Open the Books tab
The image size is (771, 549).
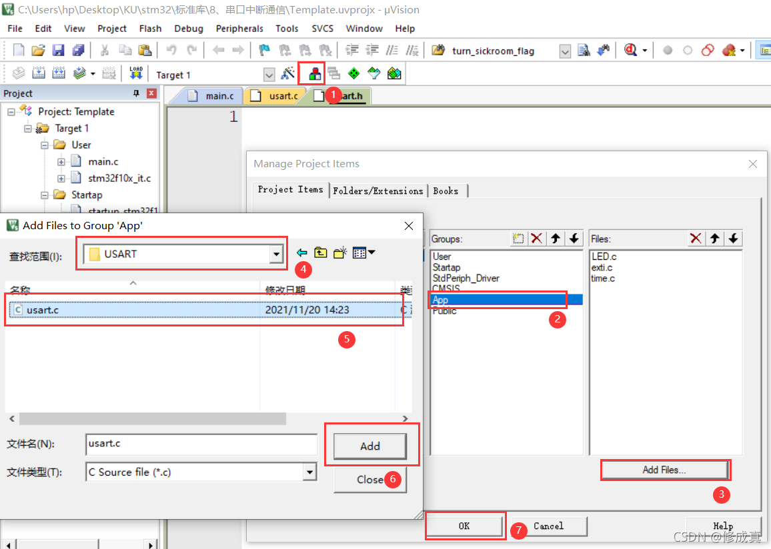tap(446, 191)
